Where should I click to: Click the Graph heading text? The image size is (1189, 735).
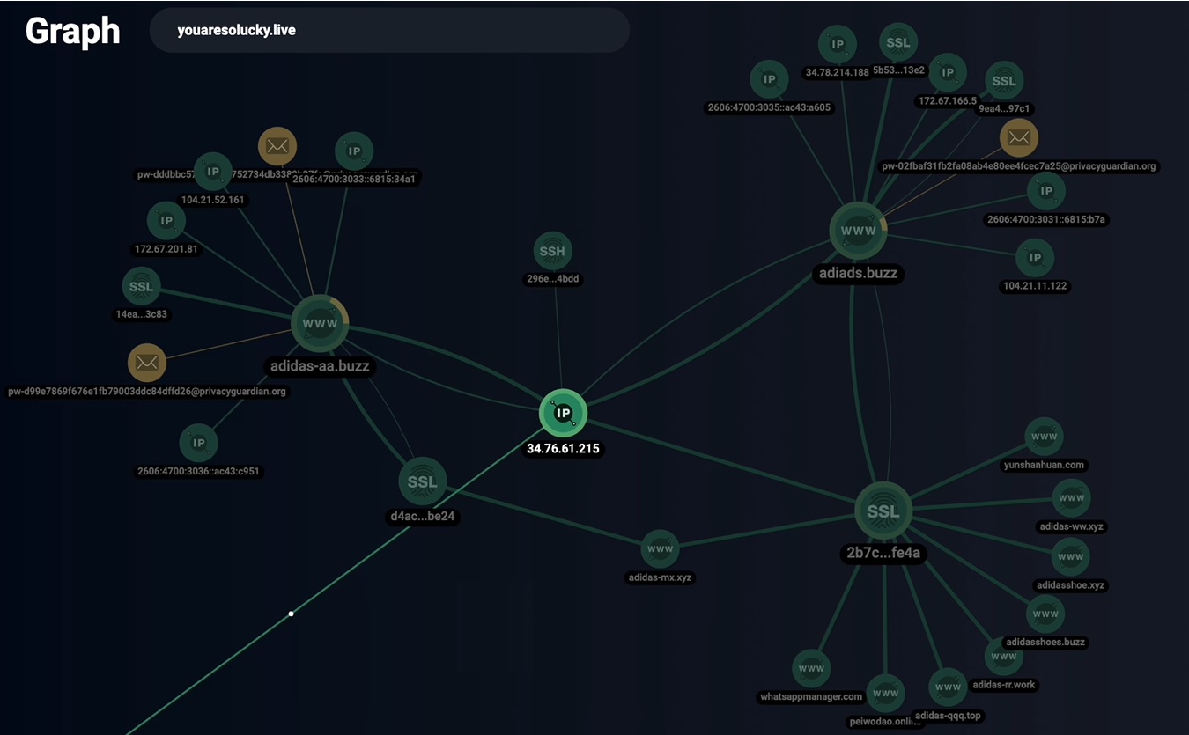(x=72, y=31)
